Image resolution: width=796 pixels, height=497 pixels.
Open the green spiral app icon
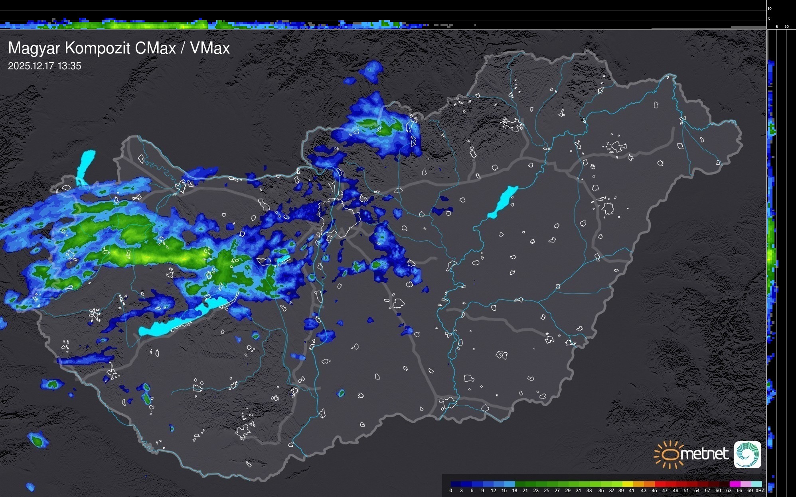point(747,455)
